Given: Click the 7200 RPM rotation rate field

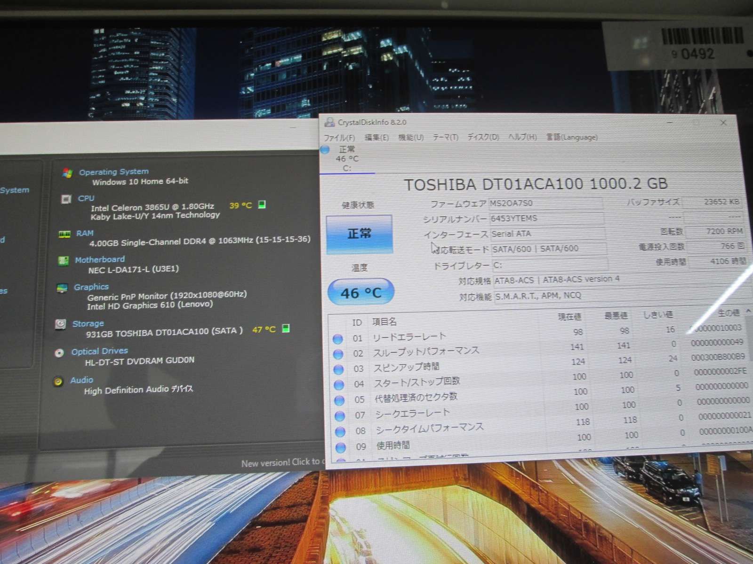Looking at the screenshot, I should click(714, 231).
